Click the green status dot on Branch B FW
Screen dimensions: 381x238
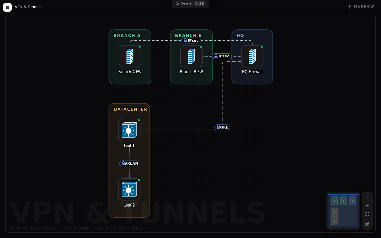[201, 47]
